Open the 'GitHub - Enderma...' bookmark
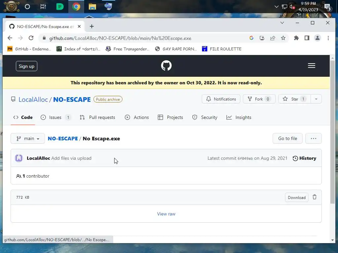 click(29, 49)
